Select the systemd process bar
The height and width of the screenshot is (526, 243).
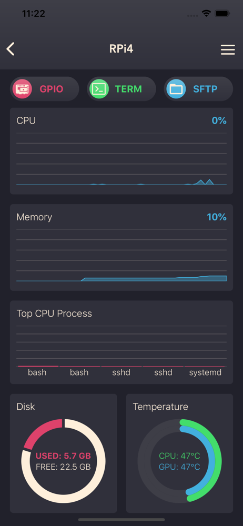click(205, 366)
